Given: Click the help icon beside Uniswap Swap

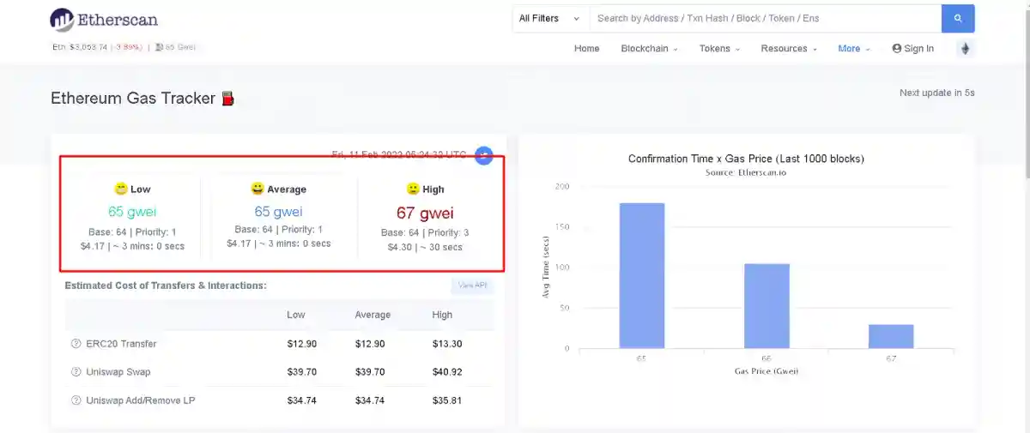Looking at the screenshot, I should coord(76,372).
